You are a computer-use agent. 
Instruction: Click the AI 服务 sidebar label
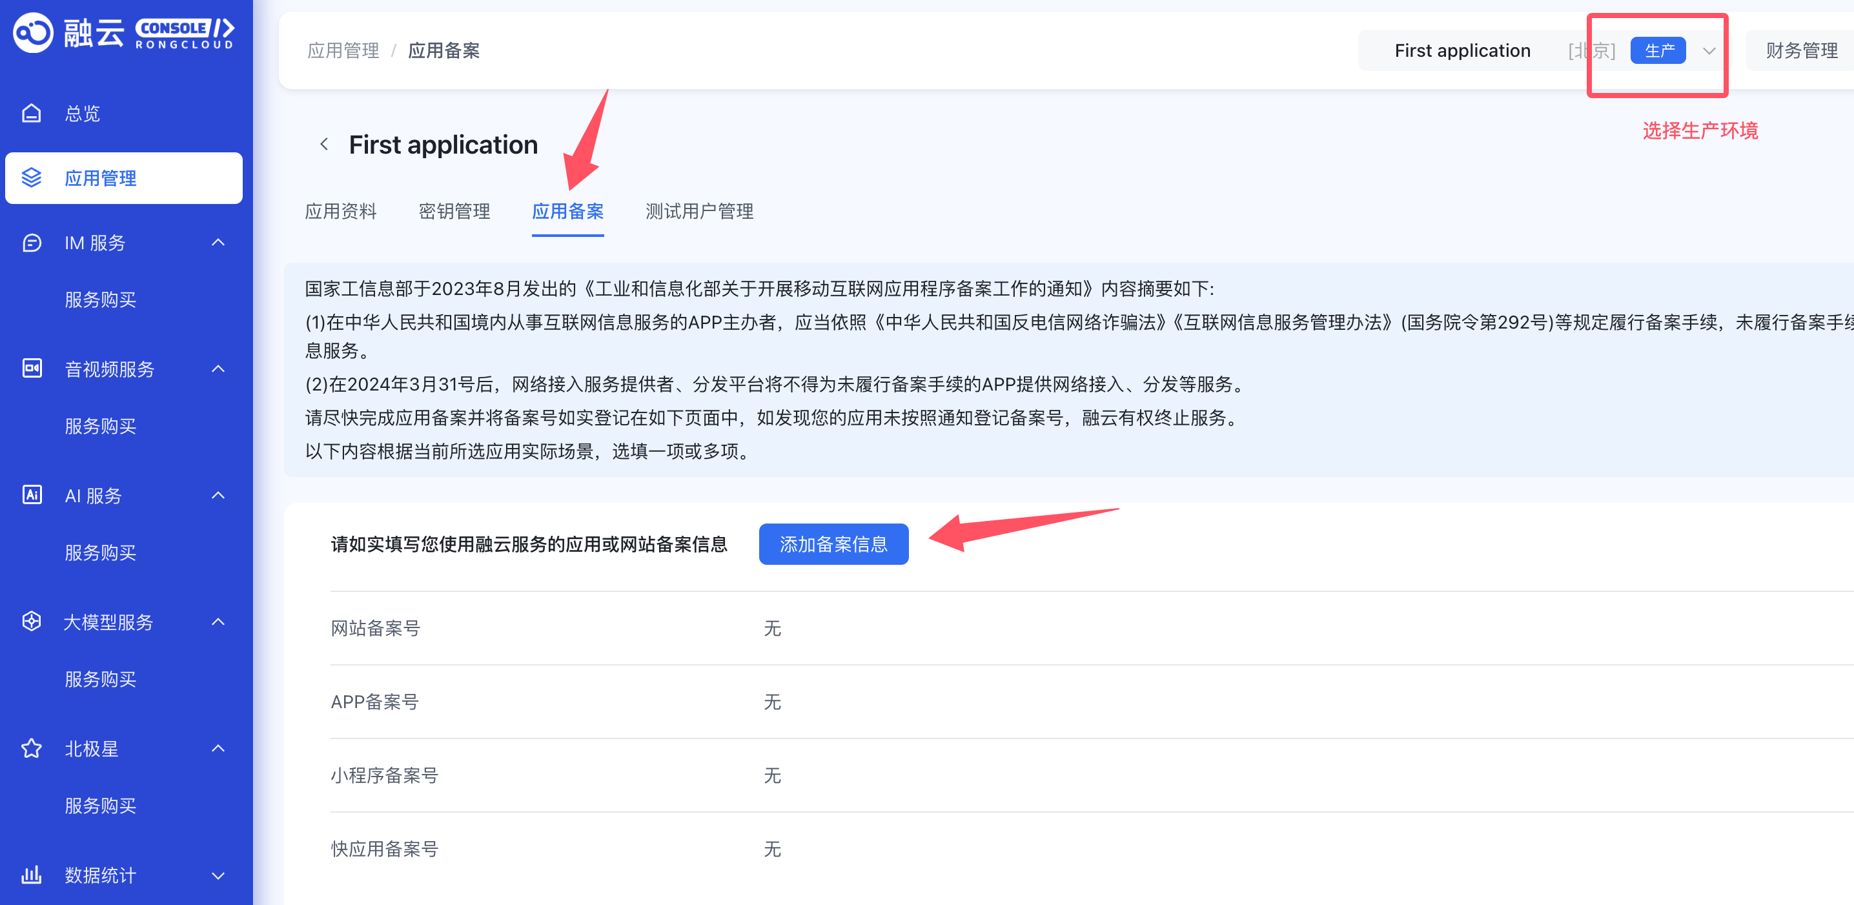pos(94,495)
